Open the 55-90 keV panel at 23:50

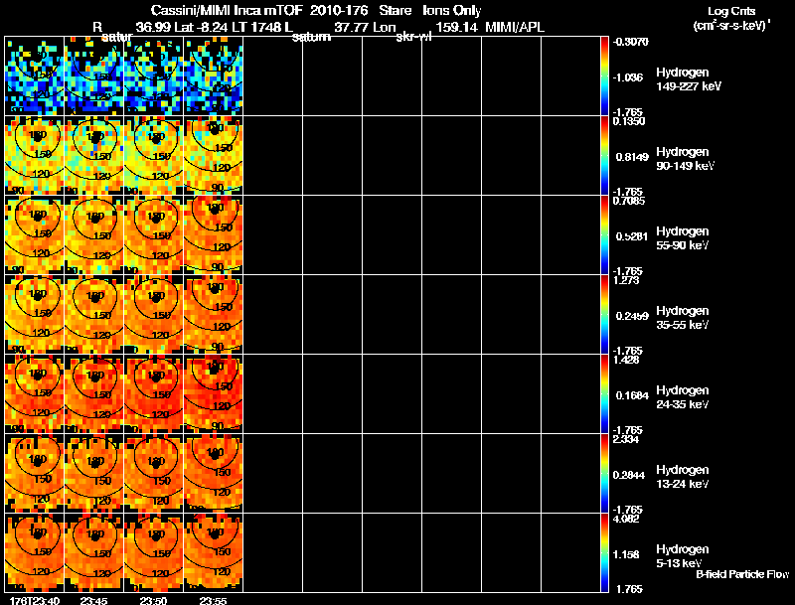tap(154, 235)
